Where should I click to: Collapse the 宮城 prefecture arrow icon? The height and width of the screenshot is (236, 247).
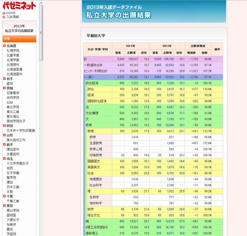[x=4, y=88]
